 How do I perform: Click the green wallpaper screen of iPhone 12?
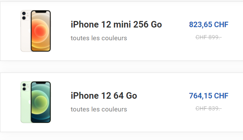coord(41,102)
